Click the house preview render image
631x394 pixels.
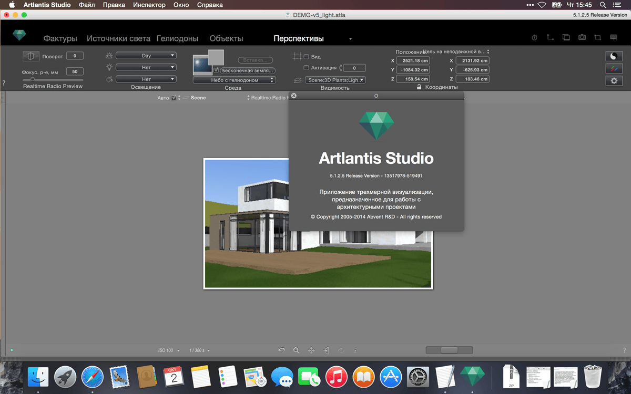pyautogui.click(x=318, y=224)
